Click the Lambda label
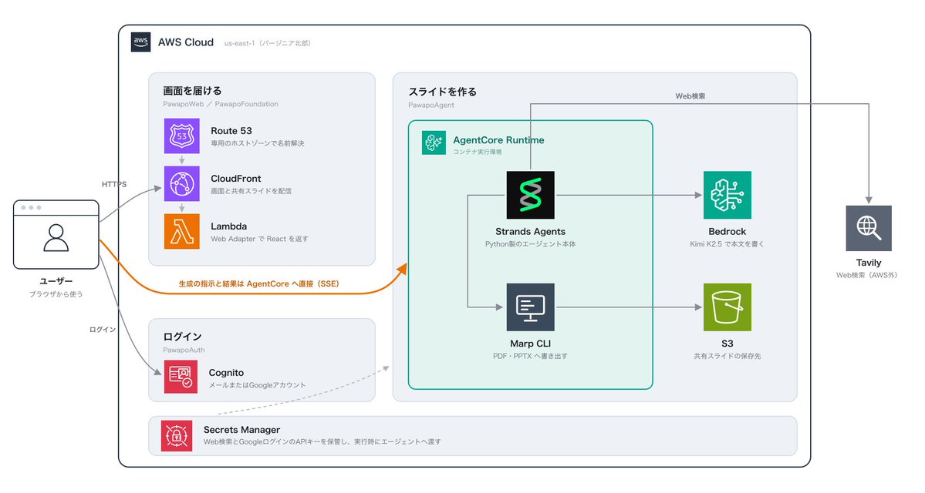Image resolution: width=925 pixels, height=493 pixels. pyautogui.click(x=229, y=226)
